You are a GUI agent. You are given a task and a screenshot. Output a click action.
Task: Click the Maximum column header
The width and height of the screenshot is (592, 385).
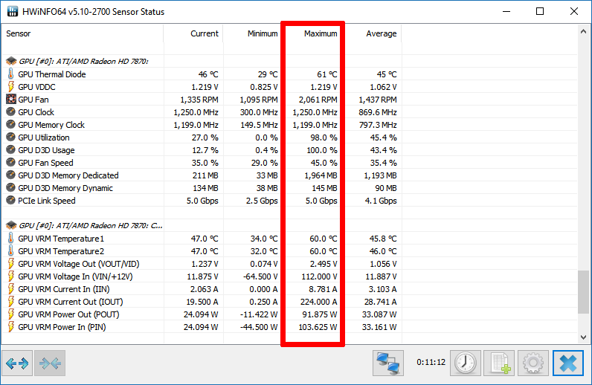pos(312,33)
